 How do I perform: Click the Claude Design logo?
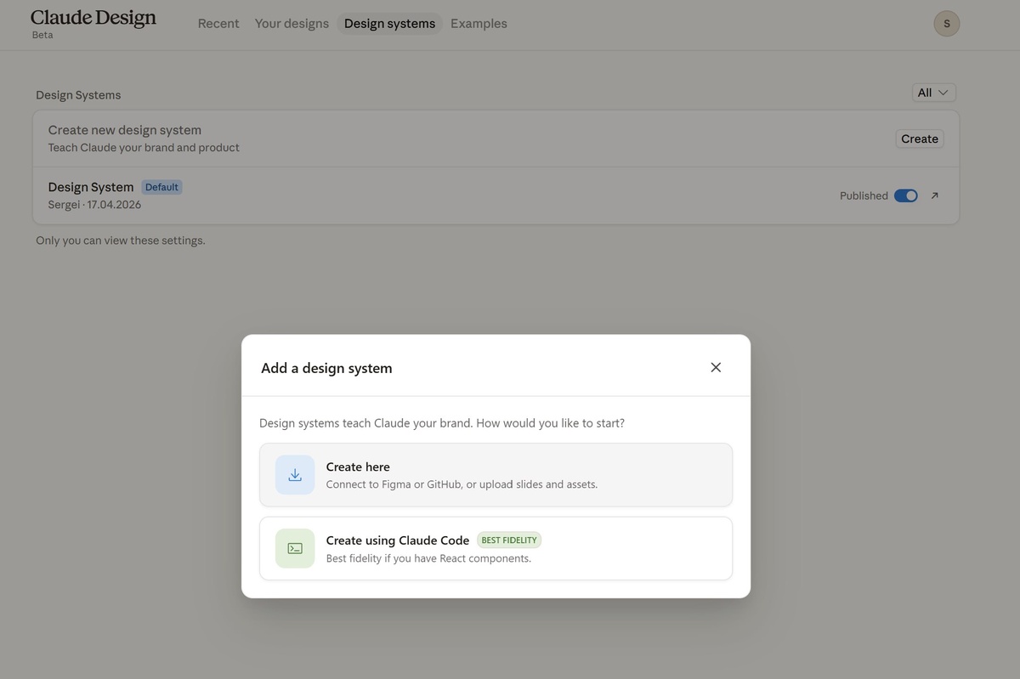pos(93,18)
